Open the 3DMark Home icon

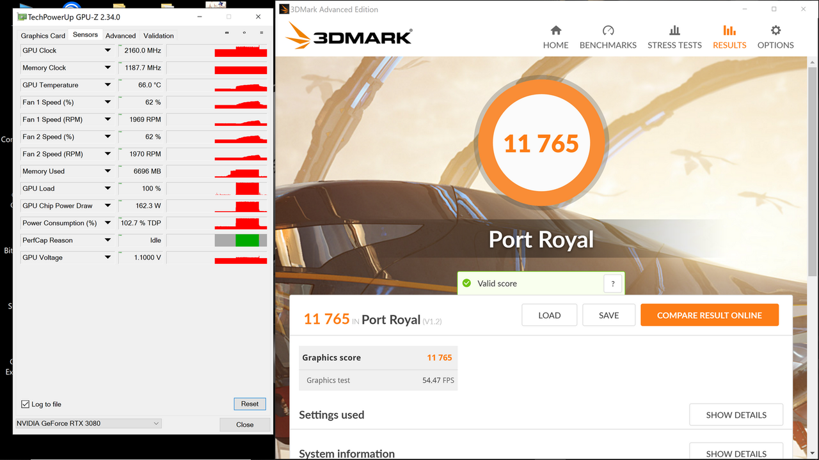[x=555, y=30]
